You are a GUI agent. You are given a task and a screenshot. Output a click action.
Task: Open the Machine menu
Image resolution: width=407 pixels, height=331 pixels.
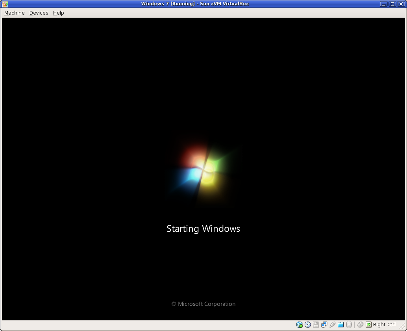(x=15, y=13)
